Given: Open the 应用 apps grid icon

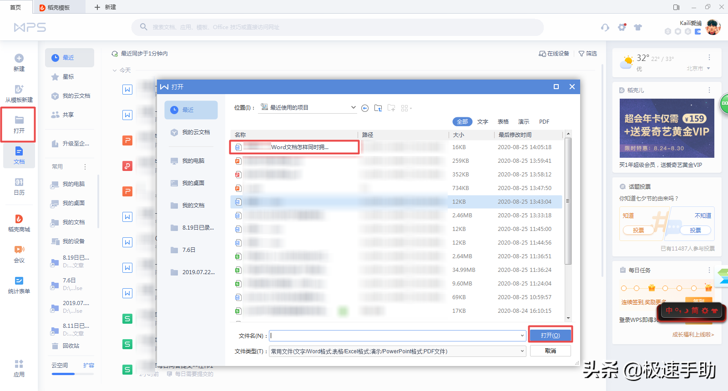Looking at the screenshot, I should 19,364.
